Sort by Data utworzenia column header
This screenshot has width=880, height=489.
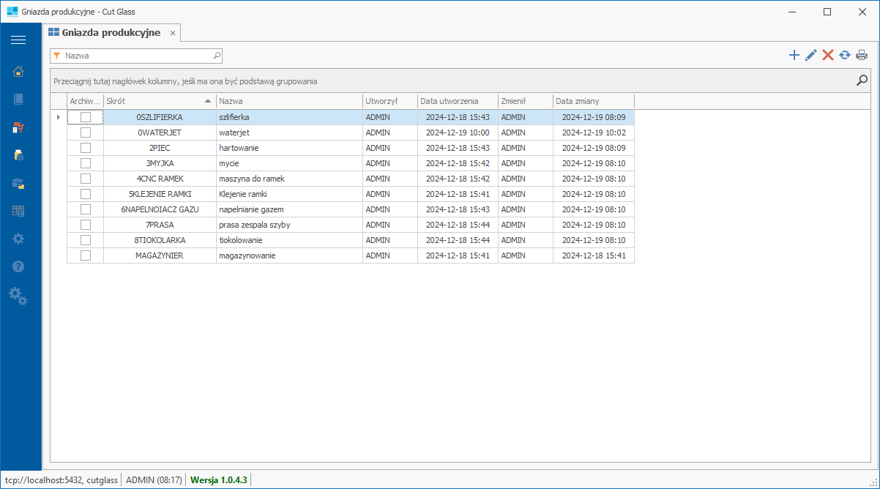(457, 101)
